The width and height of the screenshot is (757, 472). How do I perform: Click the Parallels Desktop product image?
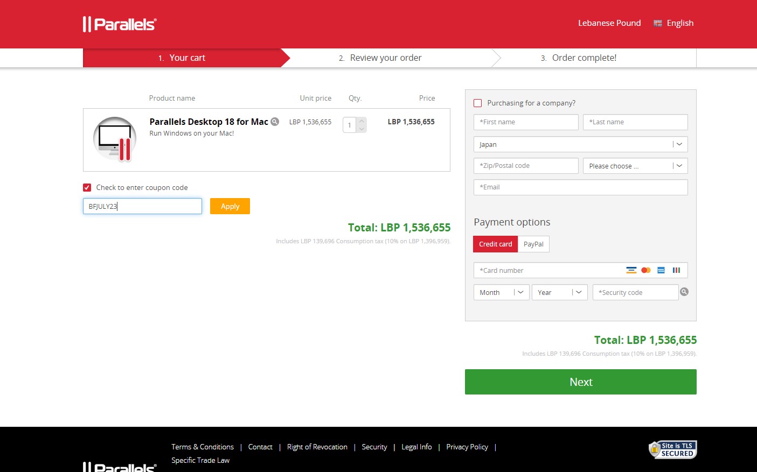(x=115, y=139)
